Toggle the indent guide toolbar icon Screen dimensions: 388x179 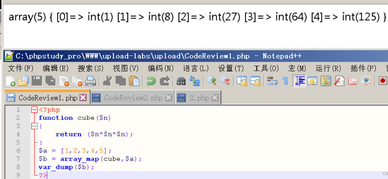(299, 81)
